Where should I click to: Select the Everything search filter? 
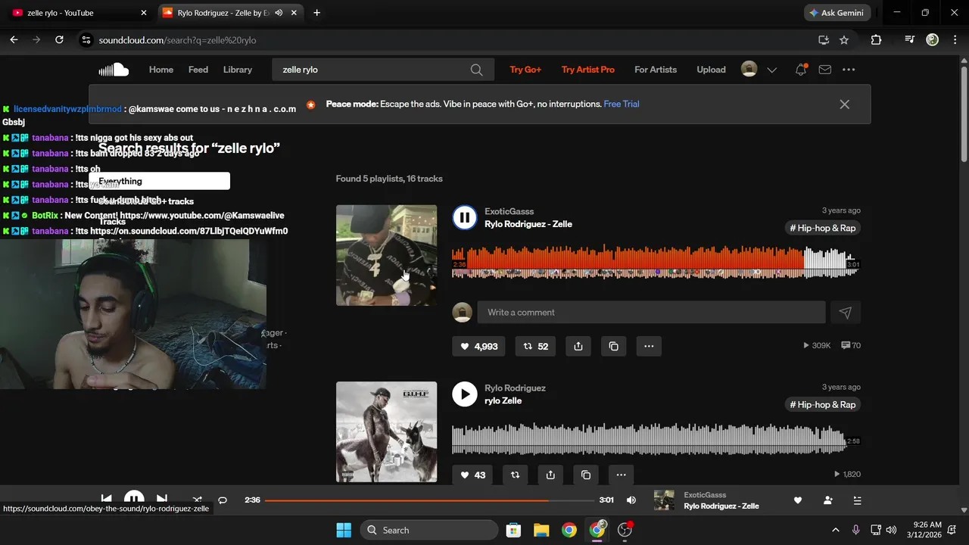click(160, 181)
